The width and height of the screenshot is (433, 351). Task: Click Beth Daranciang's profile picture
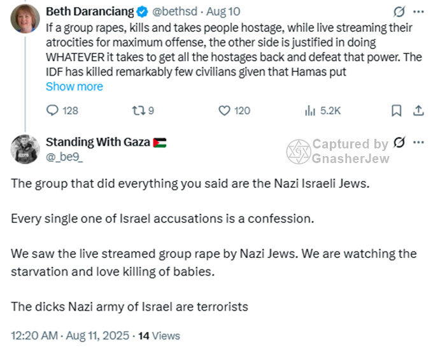coord(25,20)
